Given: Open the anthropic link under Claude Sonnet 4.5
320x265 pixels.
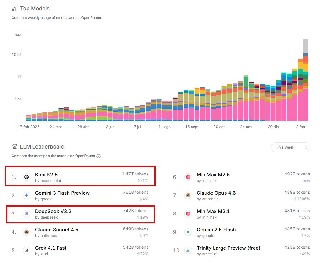Looking at the screenshot, I should click(x=49, y=236).
